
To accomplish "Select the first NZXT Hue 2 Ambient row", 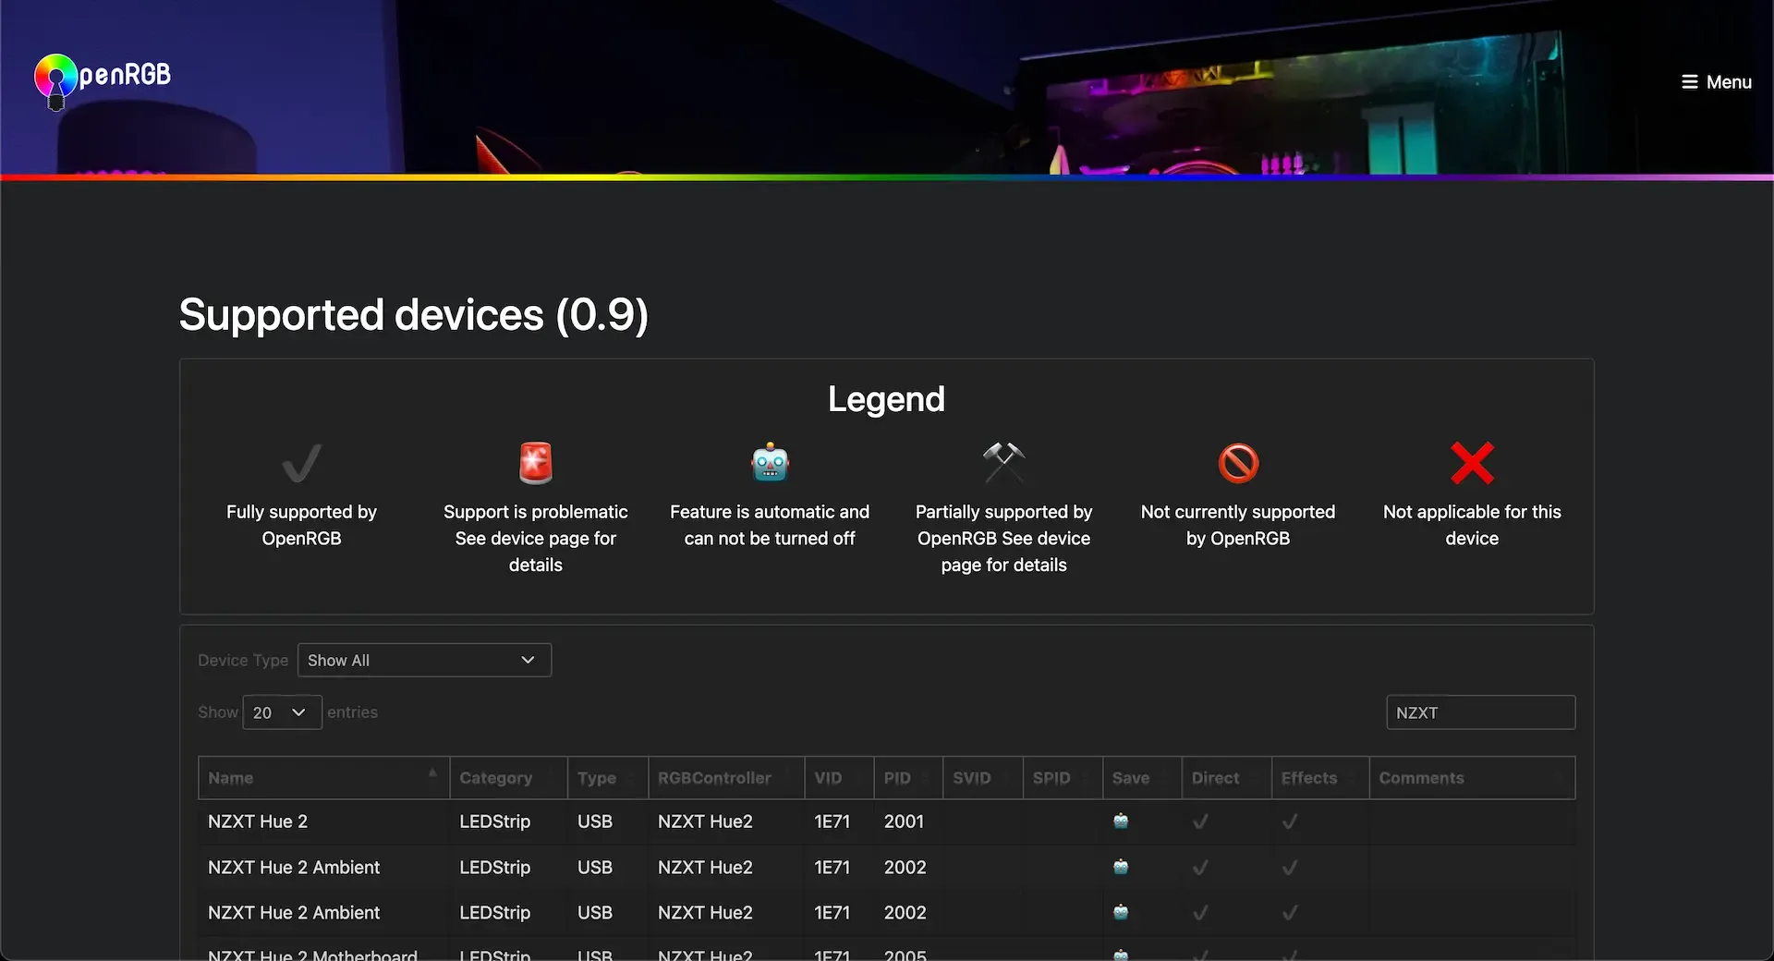I will [x=294, y=868].
